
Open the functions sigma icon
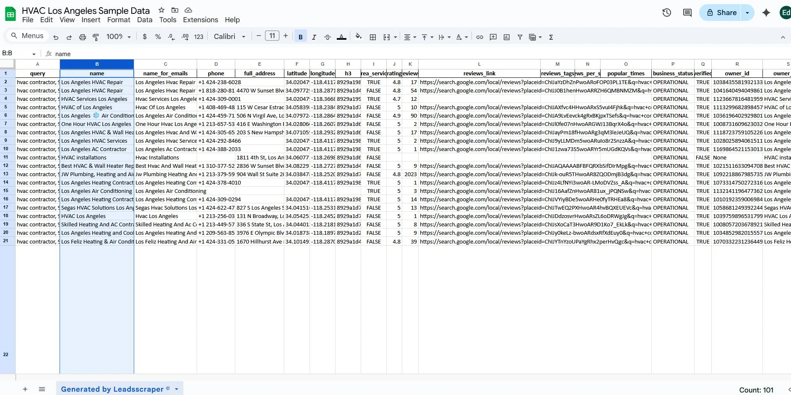551,37
